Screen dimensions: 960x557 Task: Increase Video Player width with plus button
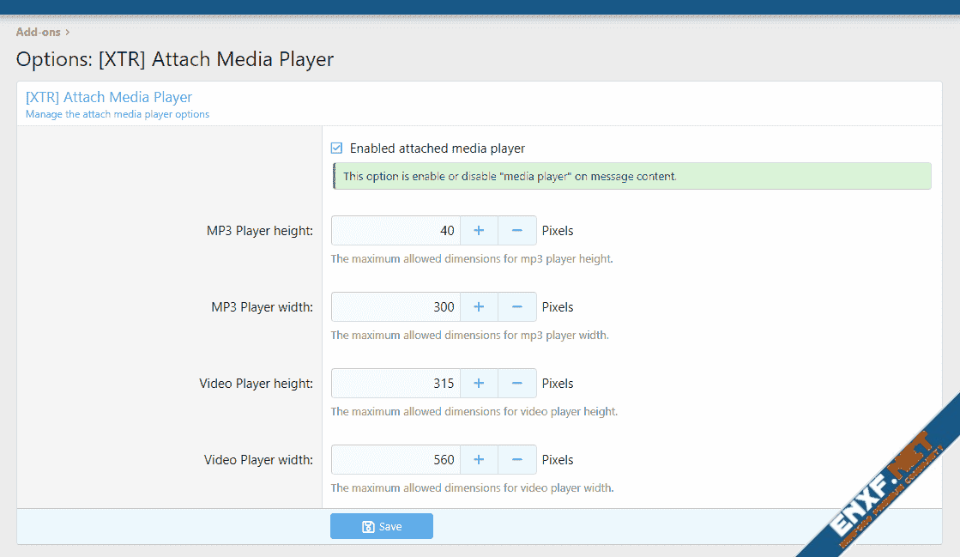point(479,460)
